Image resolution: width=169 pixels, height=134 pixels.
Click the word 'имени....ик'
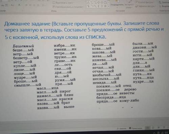pyautogui.click(x=65, y=49)
